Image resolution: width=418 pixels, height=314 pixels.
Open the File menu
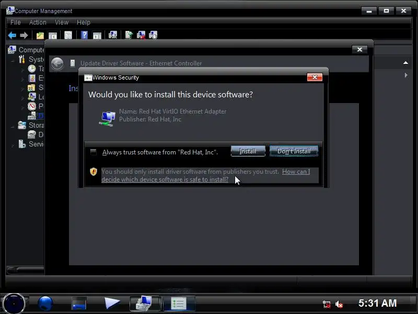point(16,23)
